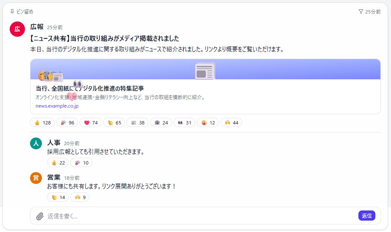Click the paperclip attachment icon
The height and width of the screenshot is (232, 391).
click(x=40, y=216)
